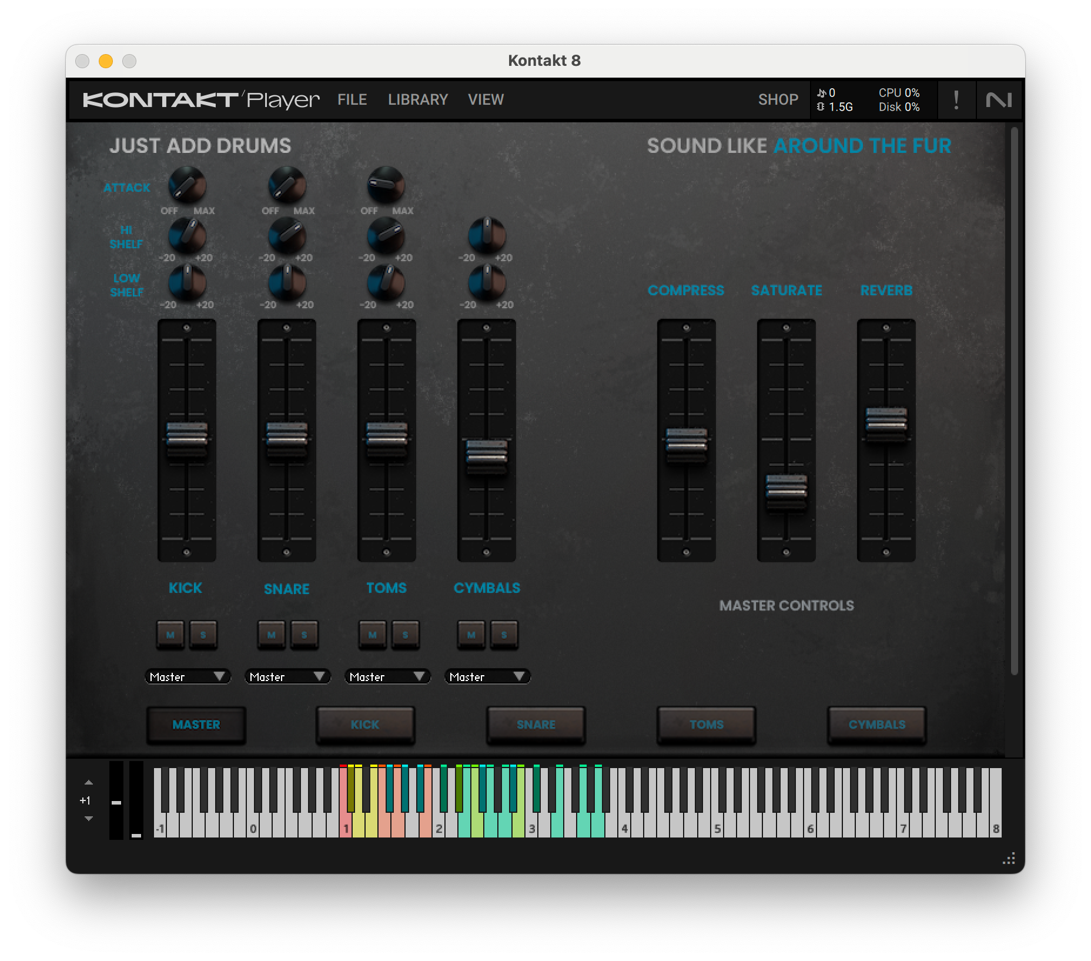Solo the Kick channel
The width and height of the screenshot is (1091, 961).
click(203, 635)
